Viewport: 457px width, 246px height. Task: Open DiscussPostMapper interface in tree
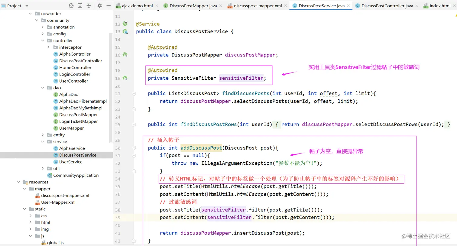(x=79, y=115)
